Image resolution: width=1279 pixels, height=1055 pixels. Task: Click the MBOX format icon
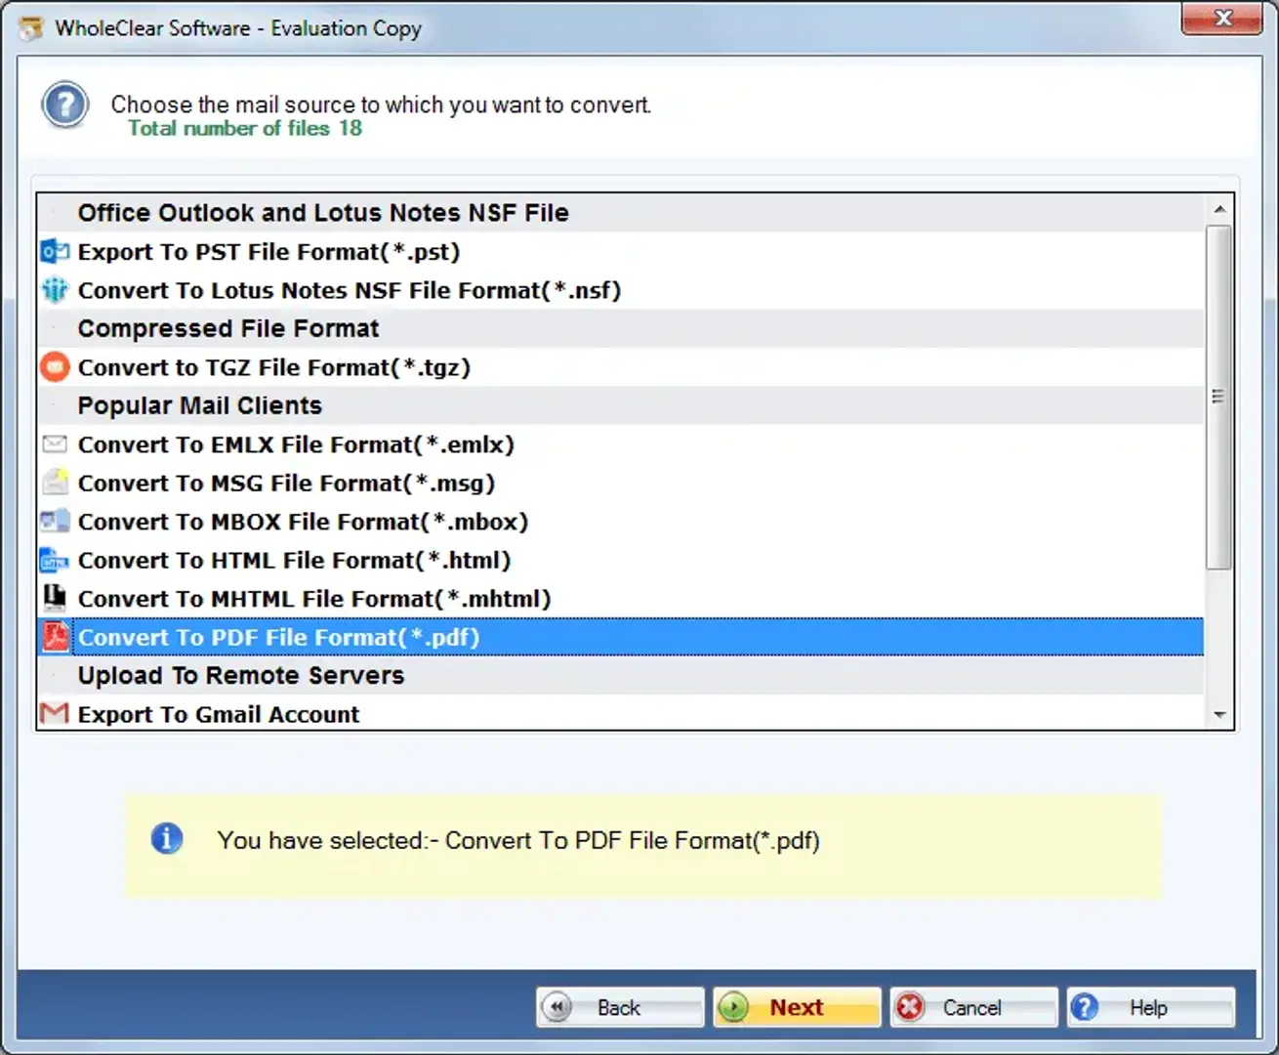coord(55,522)
